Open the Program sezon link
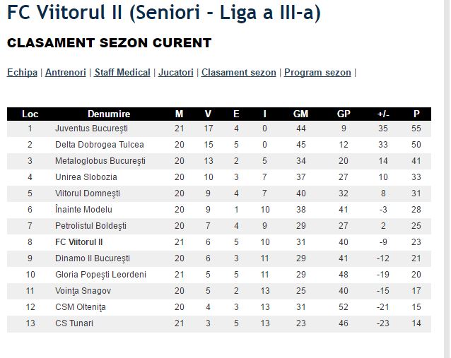The height and width of the screenshot is (358, 451). coord(317,73)
